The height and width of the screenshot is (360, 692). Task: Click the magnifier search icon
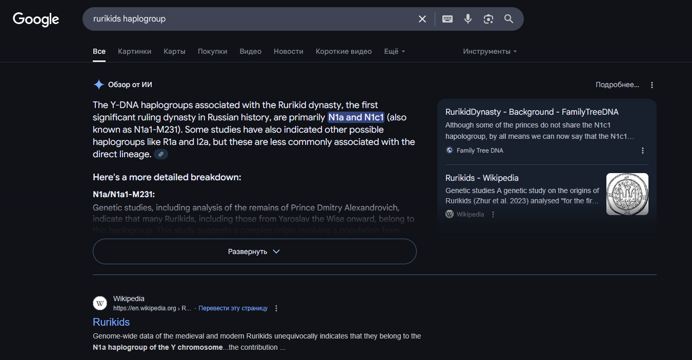click(x=508, y=19)
